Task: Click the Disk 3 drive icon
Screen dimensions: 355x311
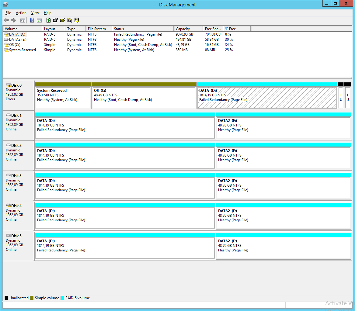Action: coord(9,175)
